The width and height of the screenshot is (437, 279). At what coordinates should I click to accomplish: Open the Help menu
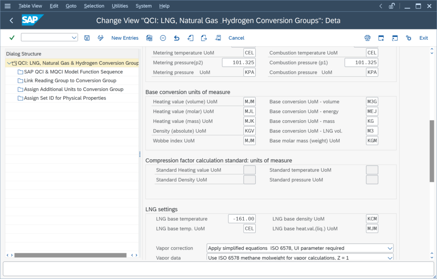point(164,6)
